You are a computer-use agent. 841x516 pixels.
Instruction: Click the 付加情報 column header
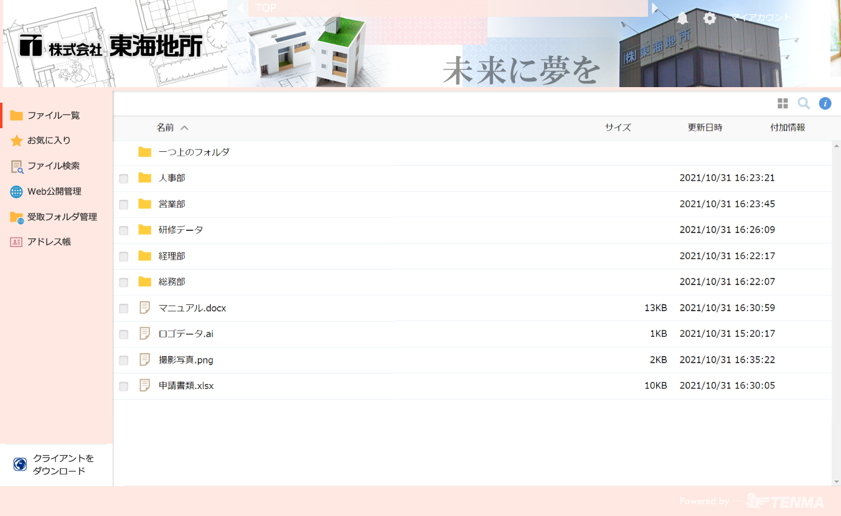click(x=787, y=127)
